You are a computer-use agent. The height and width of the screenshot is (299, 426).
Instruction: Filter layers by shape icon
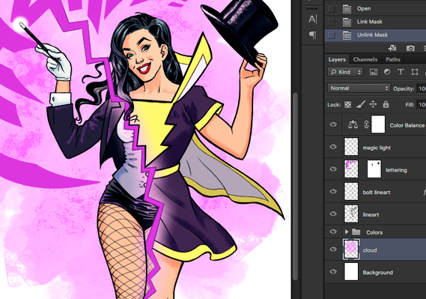pyautogui.click(x=415, y=72)
